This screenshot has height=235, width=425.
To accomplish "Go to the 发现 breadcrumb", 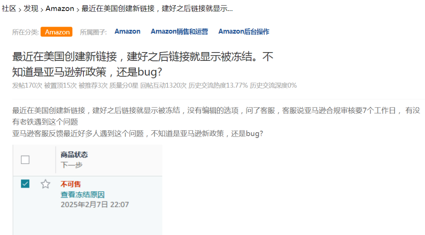I will [31, 9].
